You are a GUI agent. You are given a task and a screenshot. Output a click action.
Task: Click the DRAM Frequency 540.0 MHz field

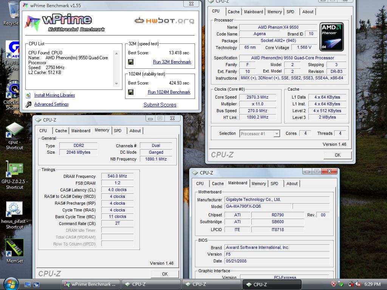click(x=117, y=176)
